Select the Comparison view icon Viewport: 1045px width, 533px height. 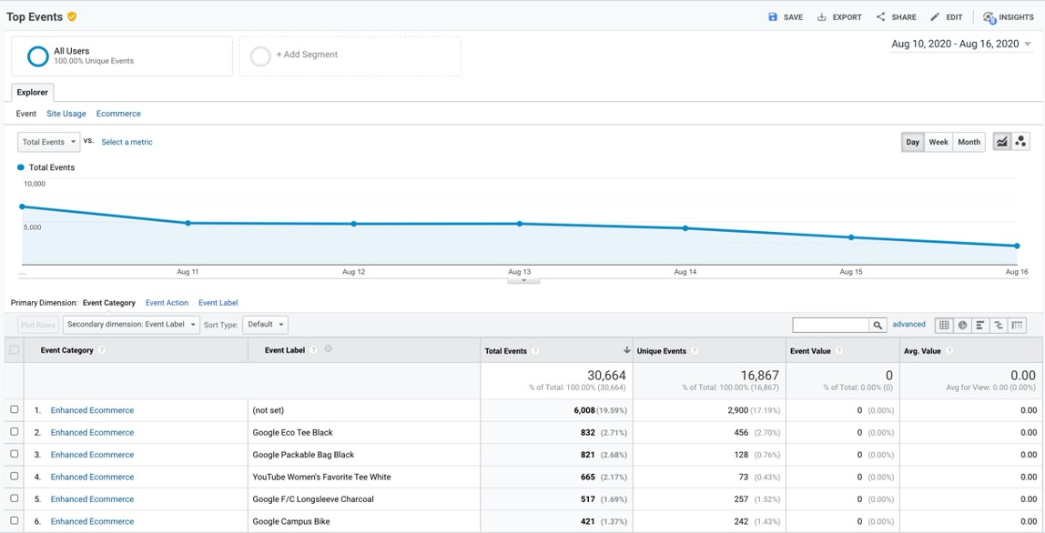[999, 325]
